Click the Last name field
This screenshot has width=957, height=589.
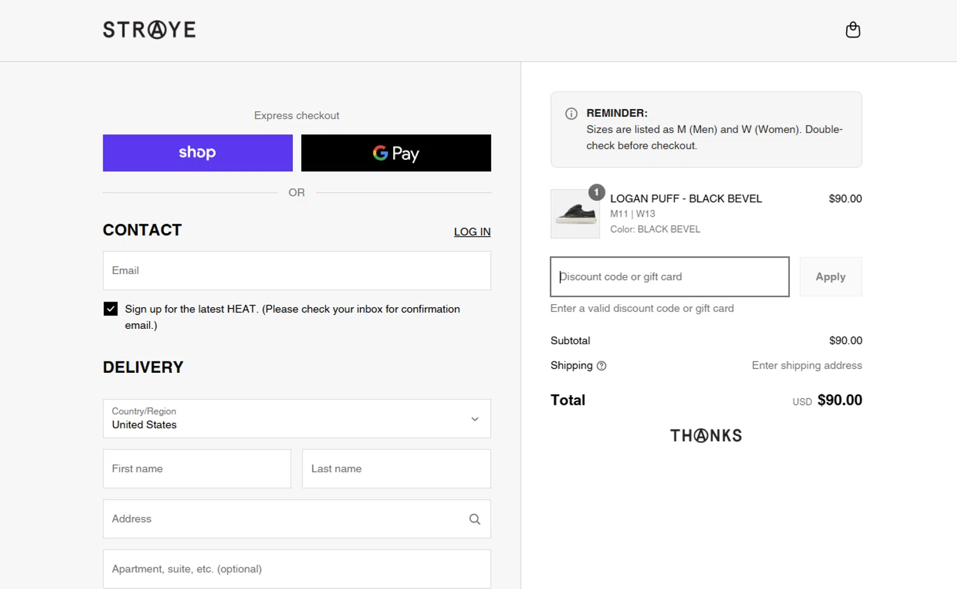(x=396, y=469)
